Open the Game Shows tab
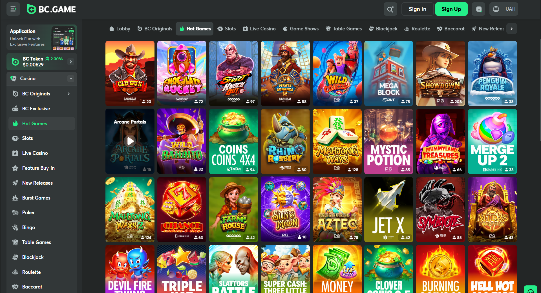 pos(301,29)
